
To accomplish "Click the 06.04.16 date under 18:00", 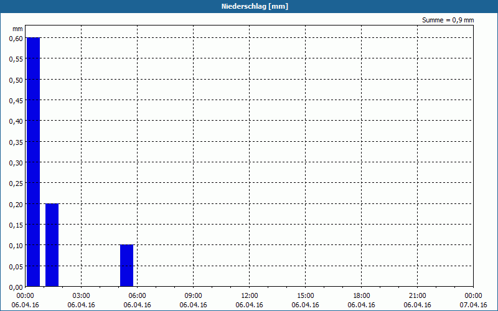I will pos(362,305).
